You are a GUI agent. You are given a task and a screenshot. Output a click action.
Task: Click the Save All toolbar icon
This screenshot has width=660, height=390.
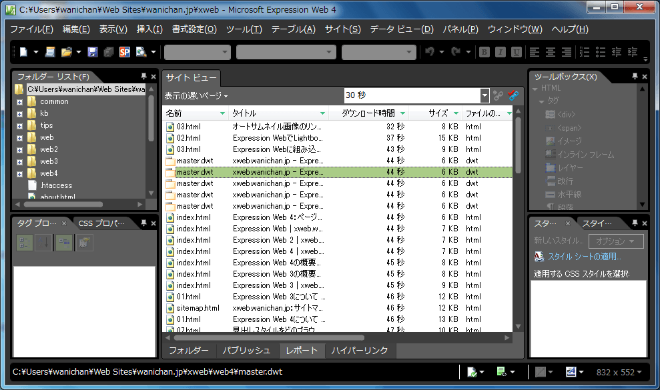109,52
